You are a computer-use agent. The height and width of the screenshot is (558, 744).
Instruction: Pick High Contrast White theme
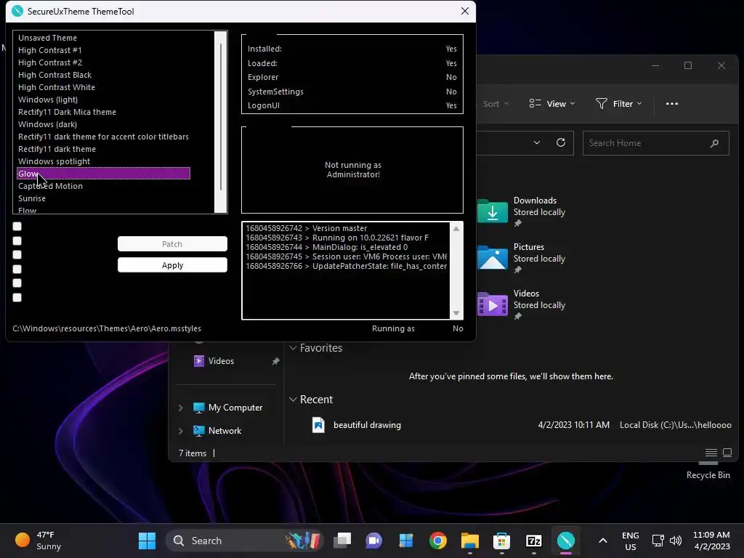(57, 87)
